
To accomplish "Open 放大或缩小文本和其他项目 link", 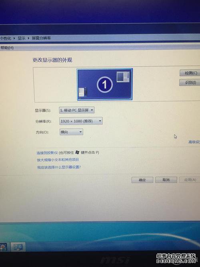I will (58, 160).
